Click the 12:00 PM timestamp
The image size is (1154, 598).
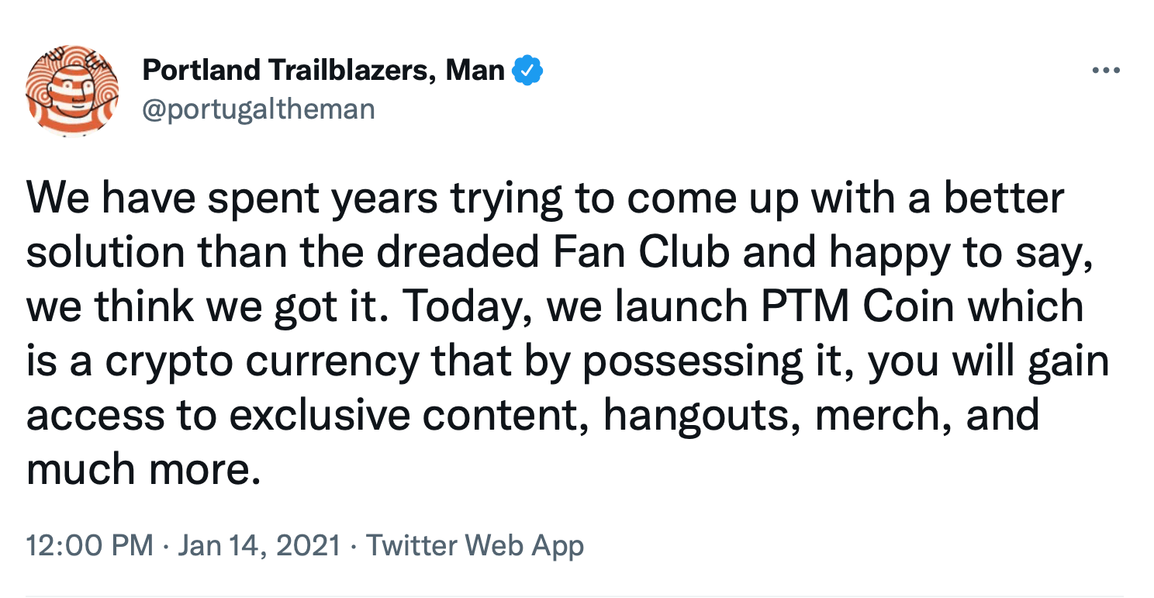point(90,545)
